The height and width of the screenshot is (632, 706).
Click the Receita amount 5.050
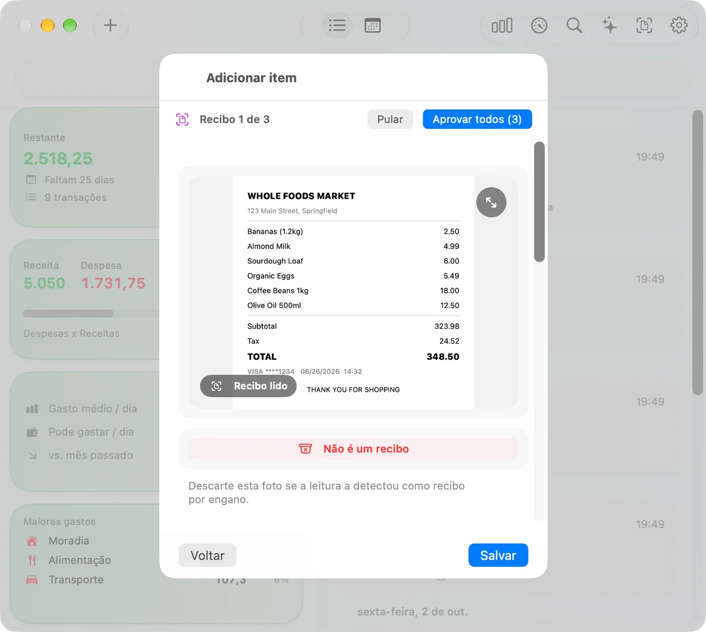tap(44, 283)
